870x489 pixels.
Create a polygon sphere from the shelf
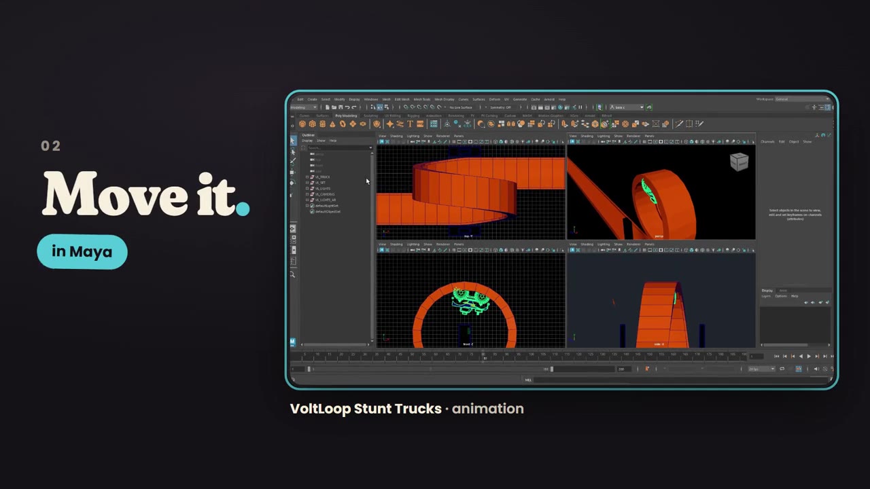click(x=302, y=124)
